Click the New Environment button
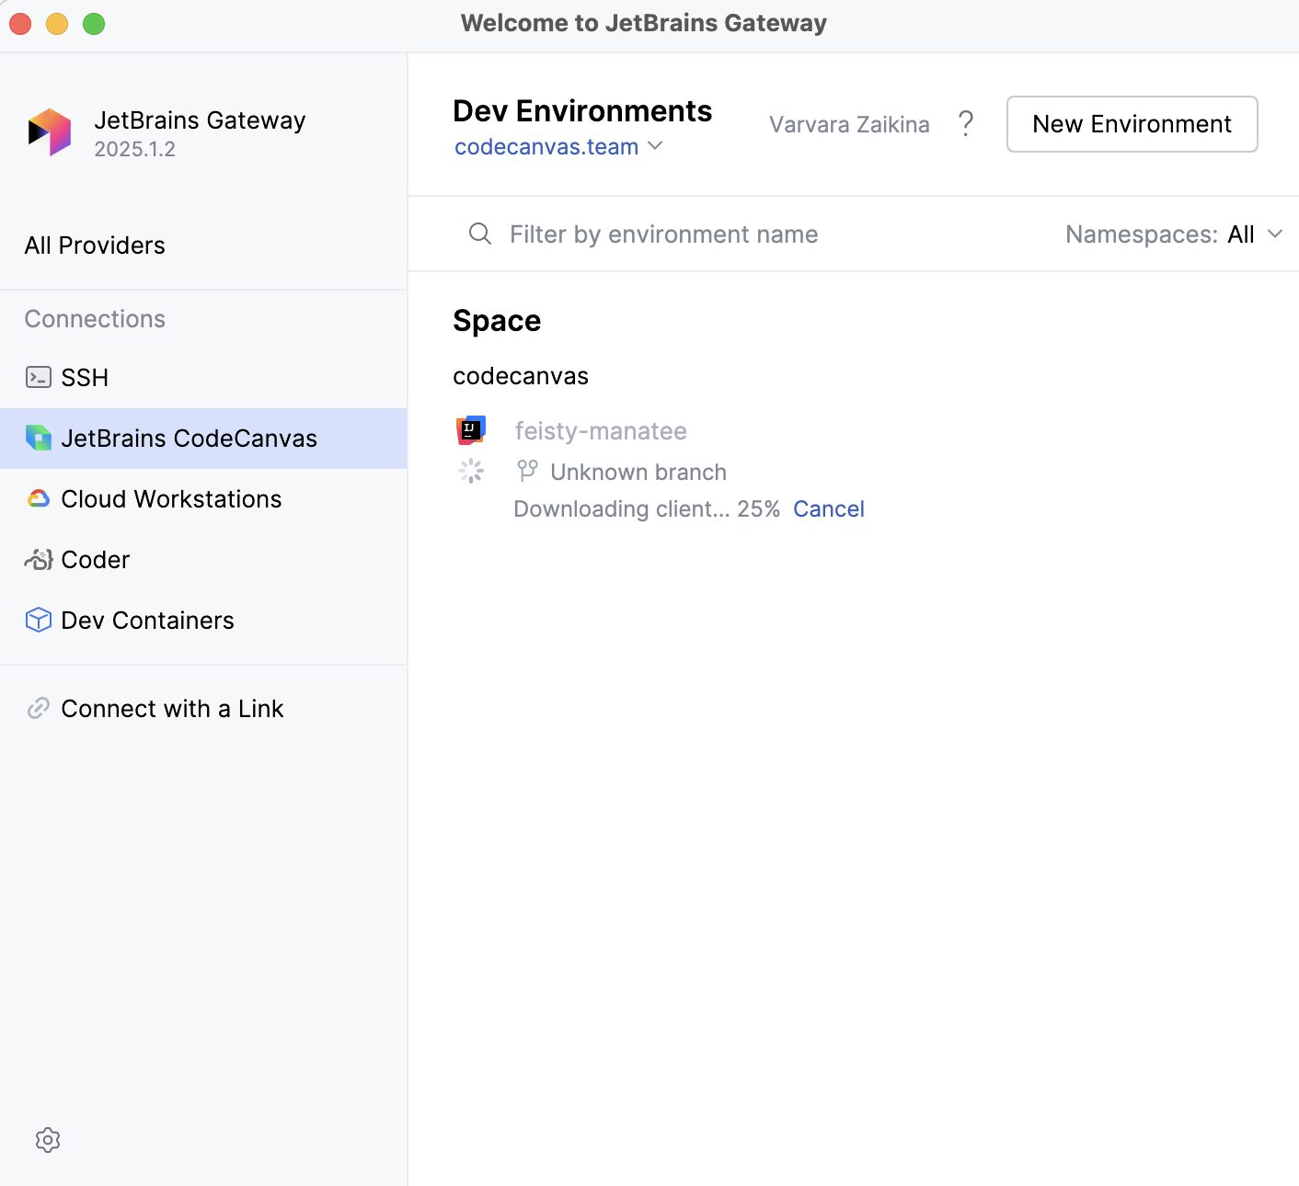The image size is (1299, 1186). (x=1132, y=124)
